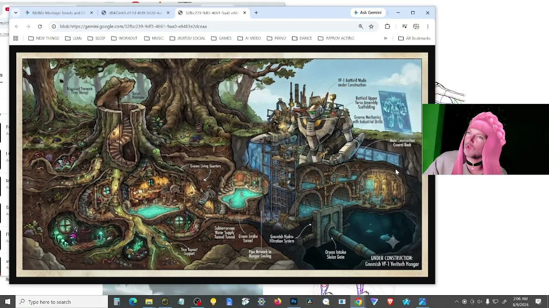Open the GAMES bookmark folder

click(x=221, y=38)
